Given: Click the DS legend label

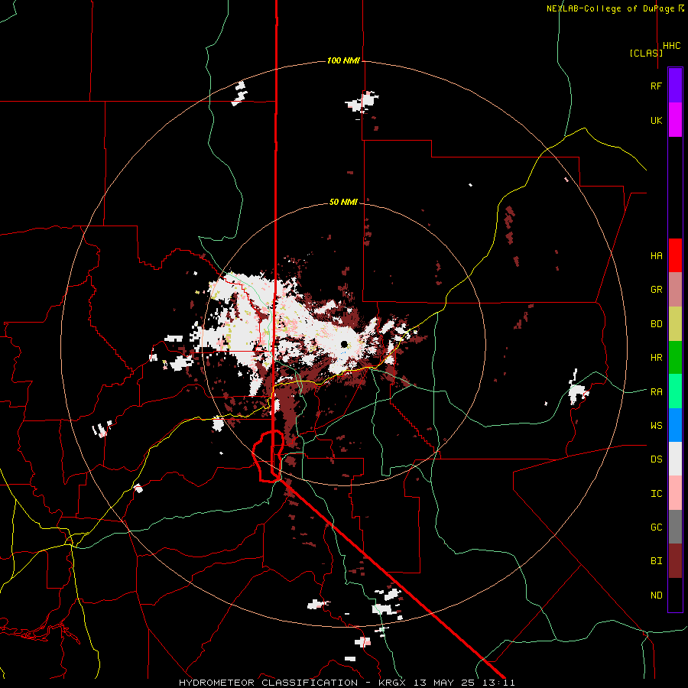Looking at the screenshot, I should (656, 459).
